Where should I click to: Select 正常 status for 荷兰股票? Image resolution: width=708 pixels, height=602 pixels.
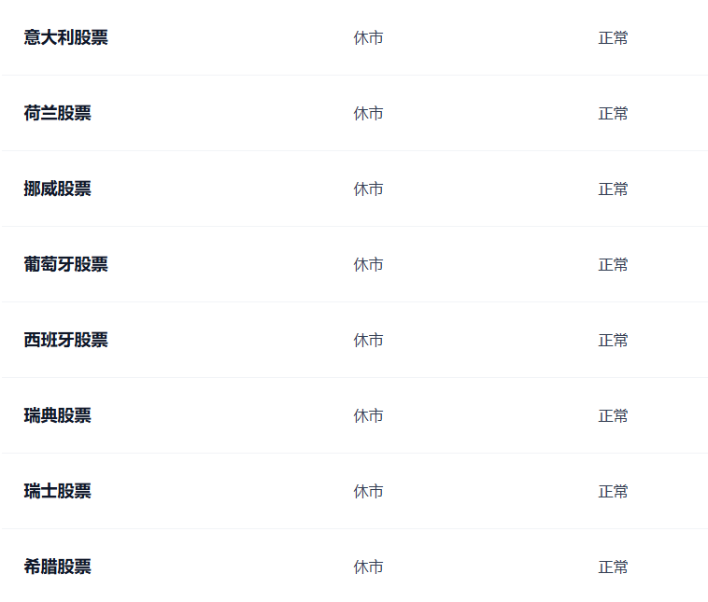[x=613, y=114]
